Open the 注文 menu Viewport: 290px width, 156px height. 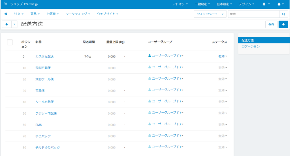pyautogui.click(x=19, y=14)
